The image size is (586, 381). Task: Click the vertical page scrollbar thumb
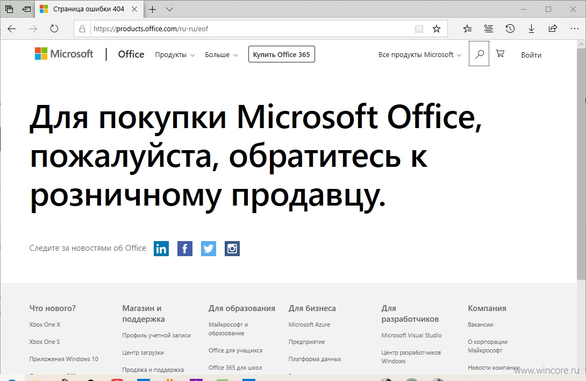581,164
